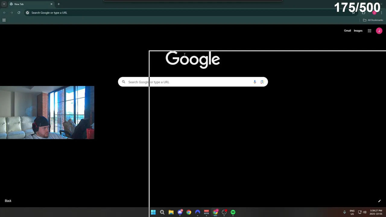Open Spotify from the taskbar
Image resolution: width=386 pixels, height=217 pixels.
click(233, 212)
